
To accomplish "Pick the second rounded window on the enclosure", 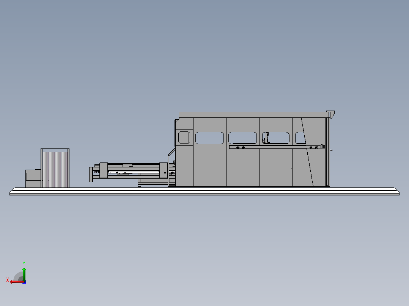I will (x=209, y=138).
